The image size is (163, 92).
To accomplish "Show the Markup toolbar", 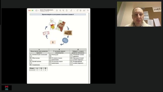I will tap(80, 10).
